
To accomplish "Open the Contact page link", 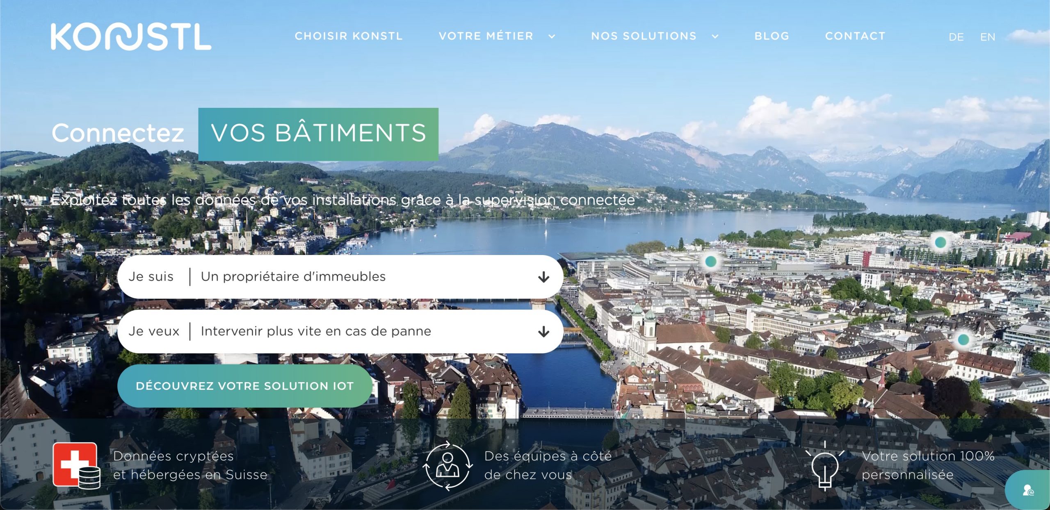I will (x=855, y=36).
